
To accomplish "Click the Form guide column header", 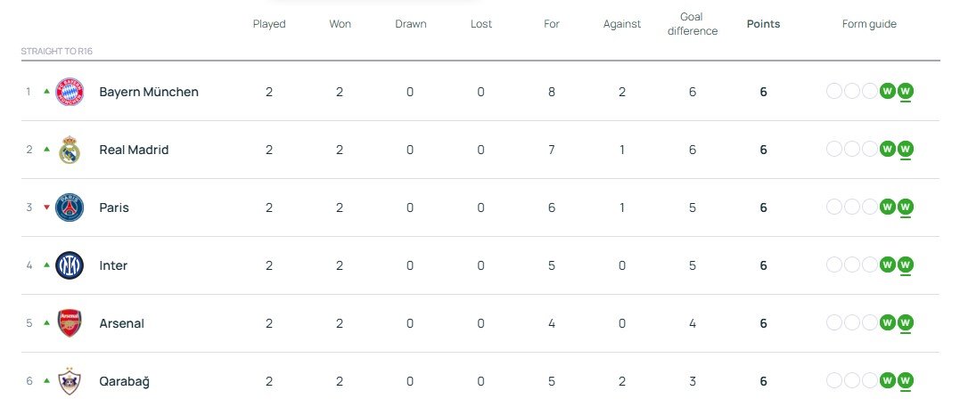I will pos(869,24).
